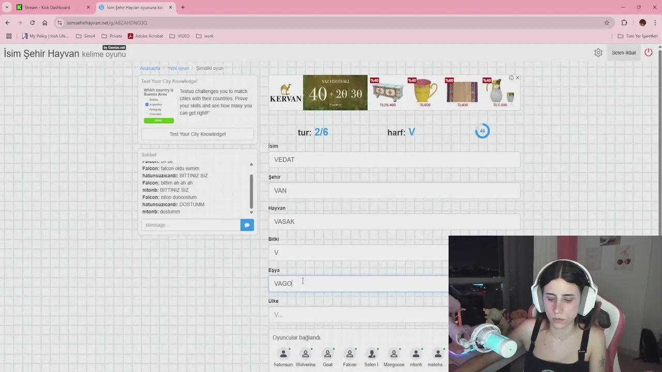This screenshot has height=372, width=662.
Task: Open the game settings gear icon
Action: 598,53
